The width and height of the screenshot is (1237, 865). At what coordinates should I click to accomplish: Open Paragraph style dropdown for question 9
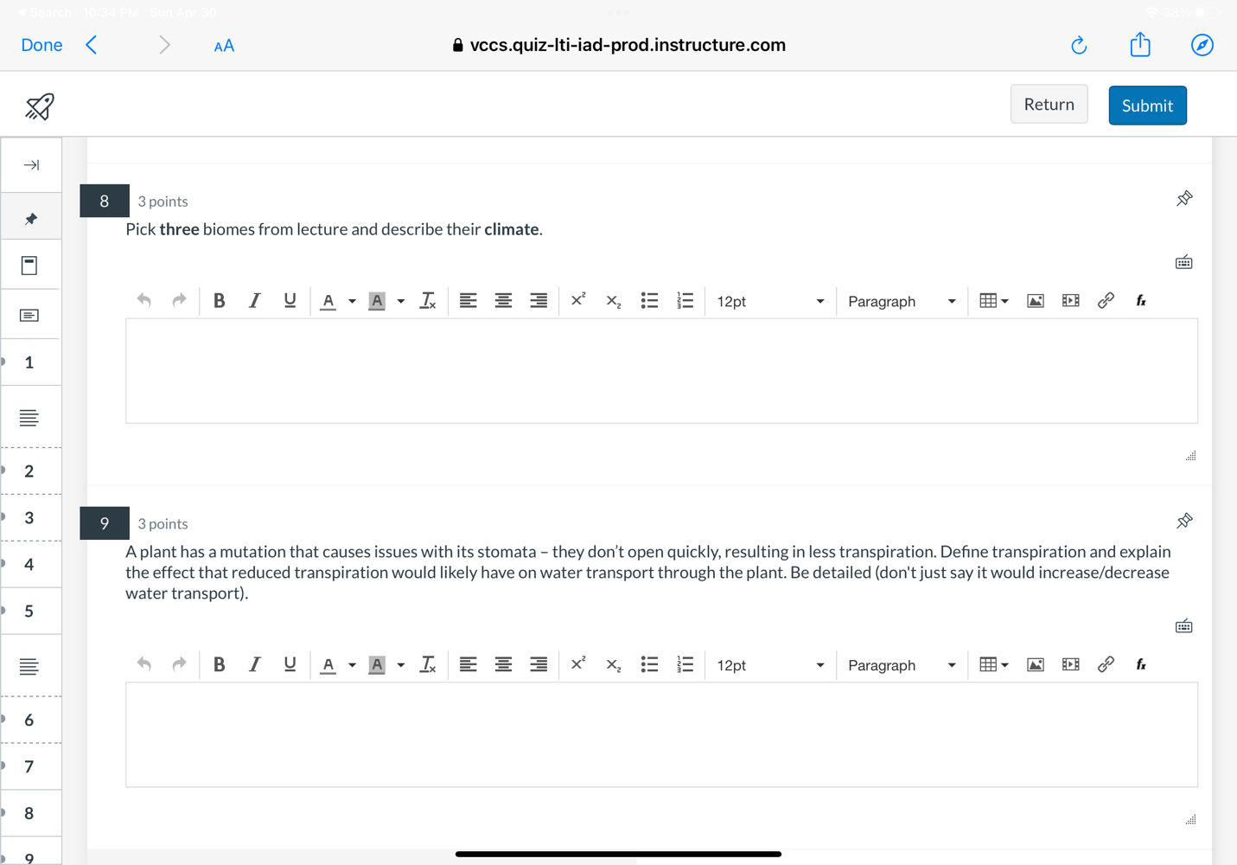[901, 665]
